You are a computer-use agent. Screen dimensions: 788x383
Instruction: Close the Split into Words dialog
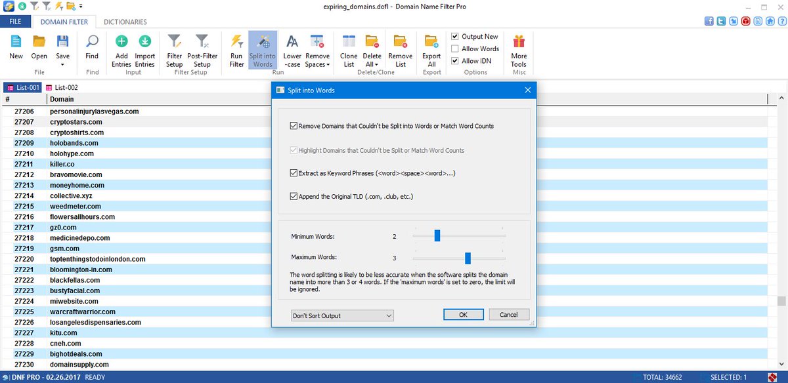click(x=527, y=90)
